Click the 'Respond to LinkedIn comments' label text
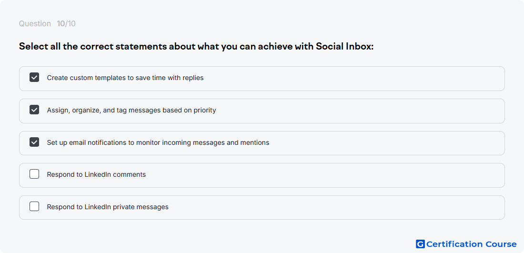 tap(96, 174)
